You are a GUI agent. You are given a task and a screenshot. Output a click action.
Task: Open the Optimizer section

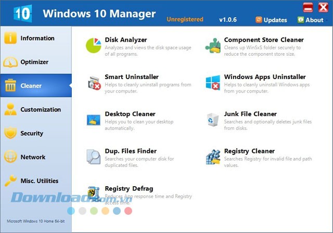click(34, 62)
